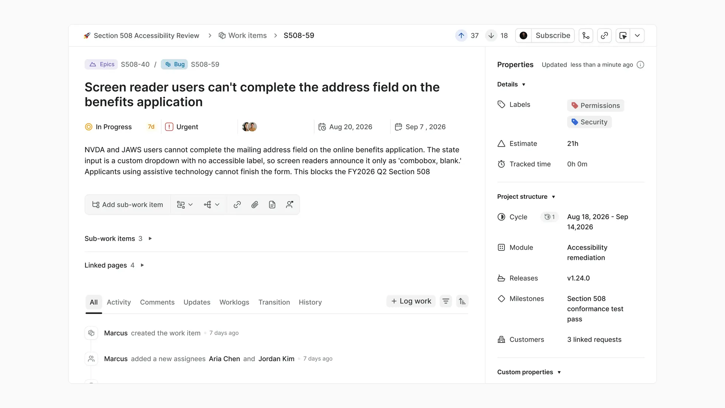Open the branch/relations icon beside Subscribe
This screenshot has height=408, width=725.
point(586,36)
